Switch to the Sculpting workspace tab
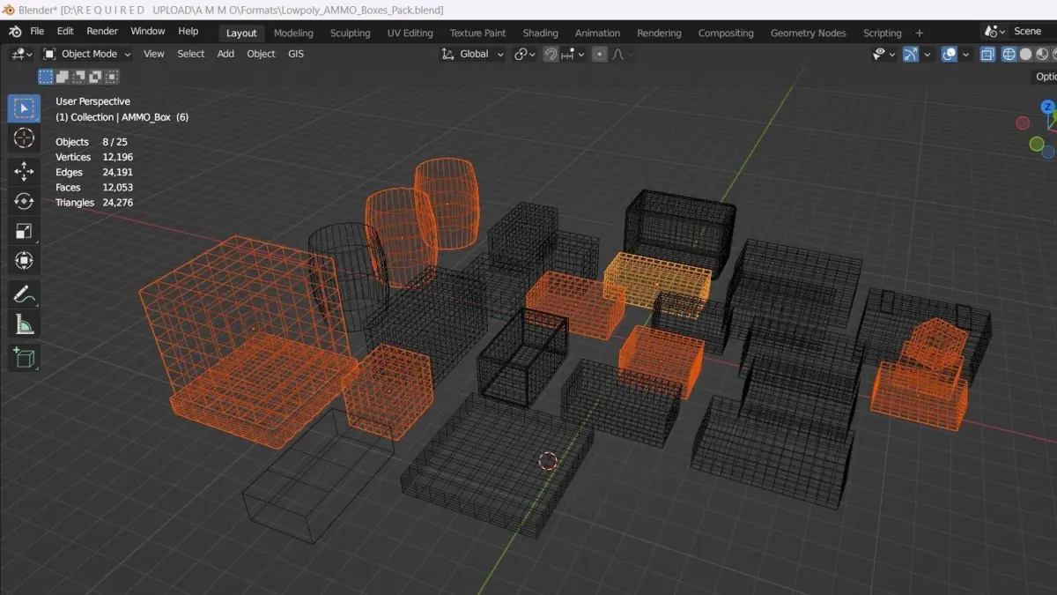The height and width of the screenshot is (595, 1057). [350, 33]
